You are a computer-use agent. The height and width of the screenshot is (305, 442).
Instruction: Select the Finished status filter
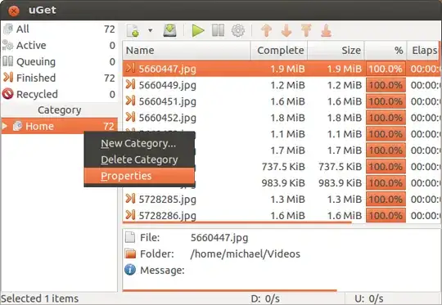(59, 78)
